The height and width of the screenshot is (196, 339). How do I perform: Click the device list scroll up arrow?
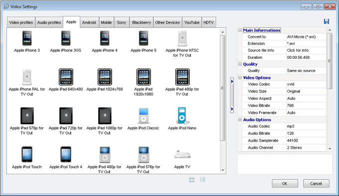(x=223, y=32)
